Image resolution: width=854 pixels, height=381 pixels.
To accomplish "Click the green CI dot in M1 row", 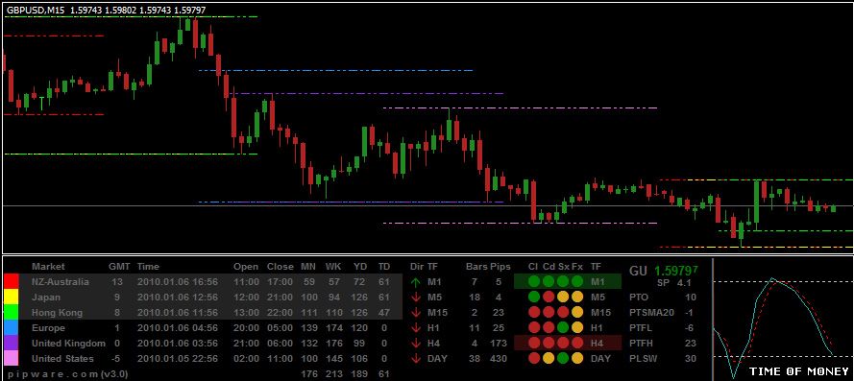I will [534, 282].
